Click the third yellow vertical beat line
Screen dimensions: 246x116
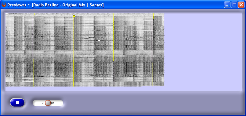(114, 50)
